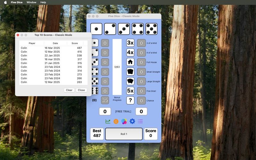The width and height of the screenshot is (256, 160).
Task: Click the twos category die icon
Action: pos(95,52)
